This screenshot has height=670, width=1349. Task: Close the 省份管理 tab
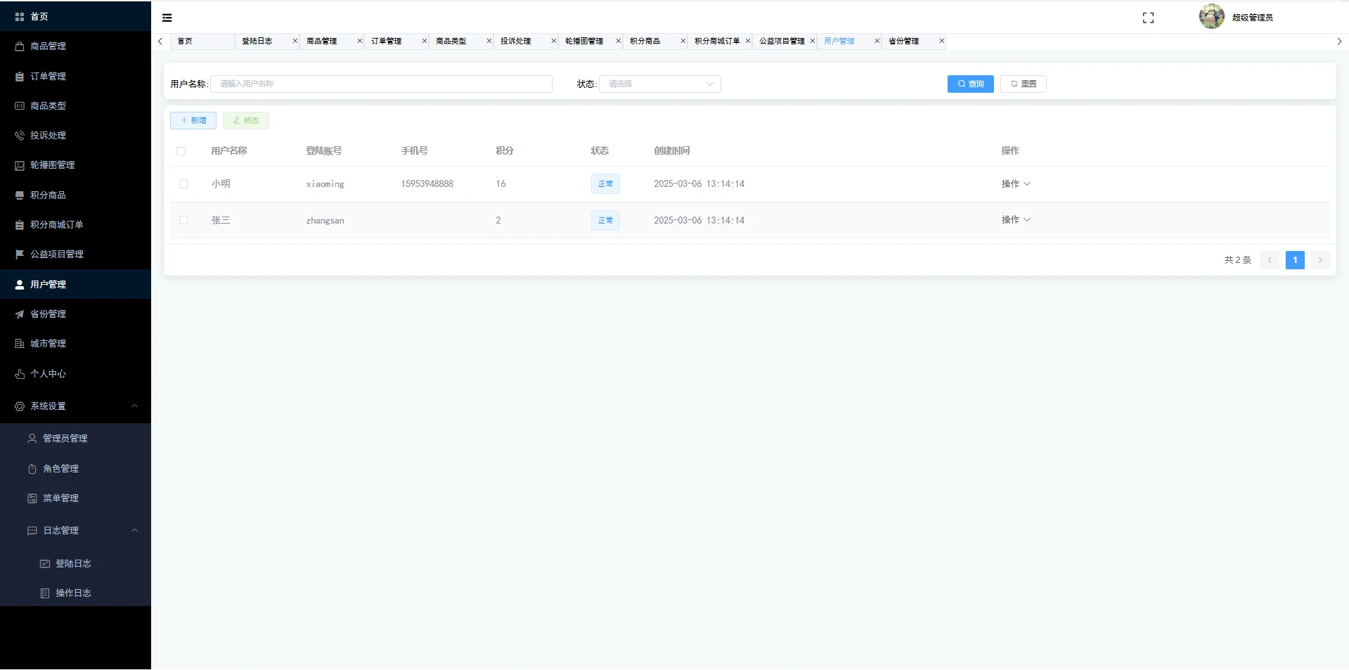coord(941,41)
